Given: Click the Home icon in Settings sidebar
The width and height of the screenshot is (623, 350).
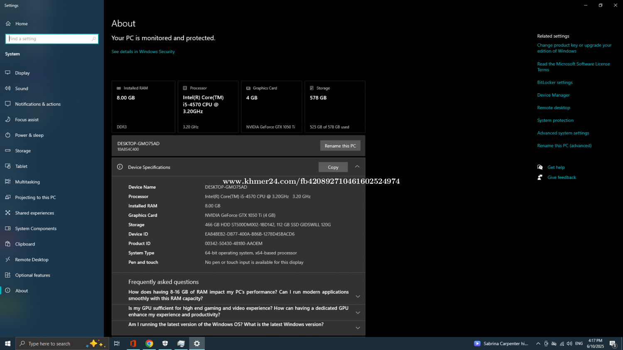Looking at the screenshot, I should click(x=8, y=24).
